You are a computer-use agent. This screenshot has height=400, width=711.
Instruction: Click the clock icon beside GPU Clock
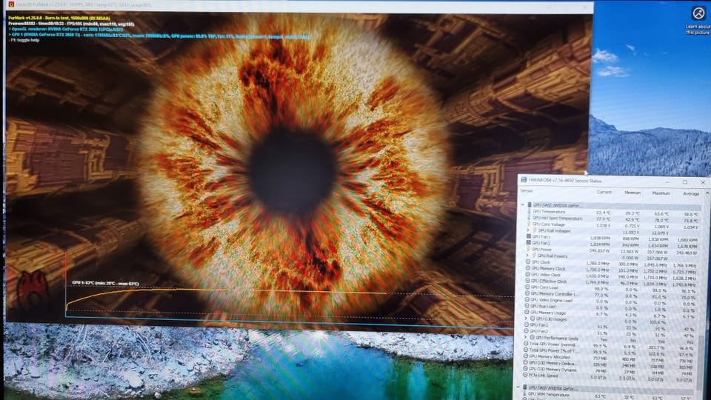coord(528,261)
